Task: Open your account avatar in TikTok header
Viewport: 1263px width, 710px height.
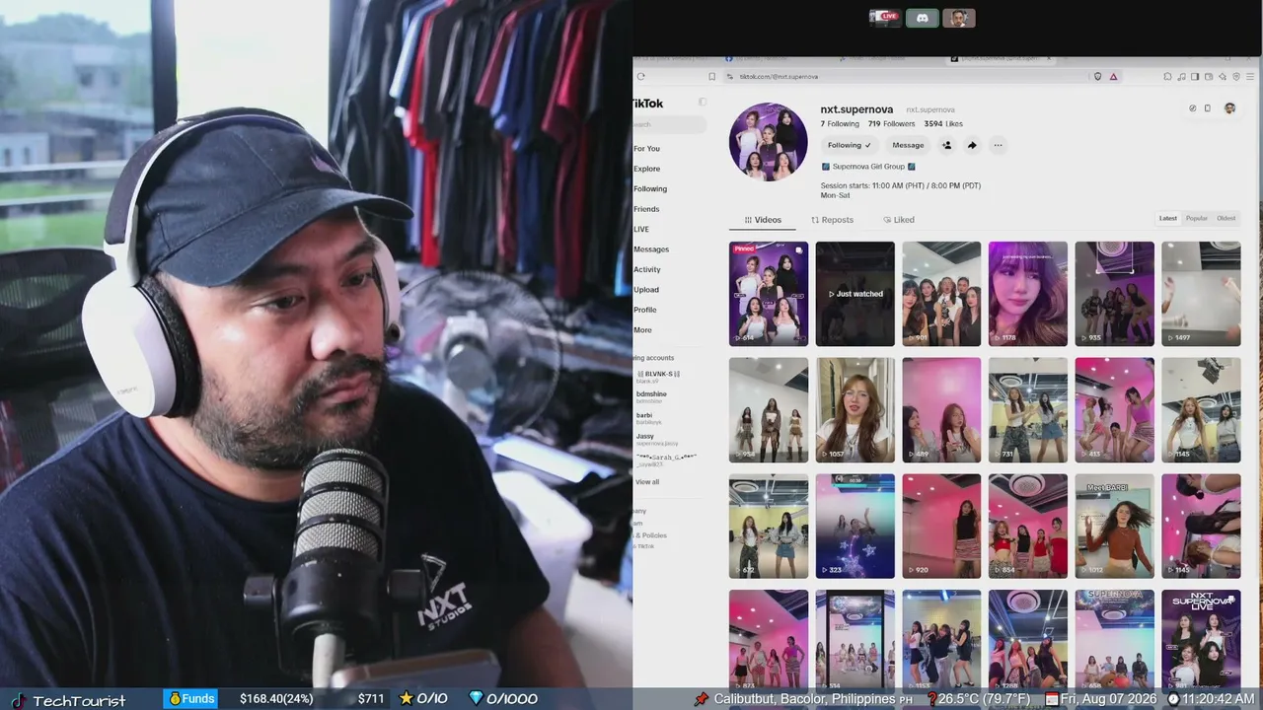Action: 1229,108
